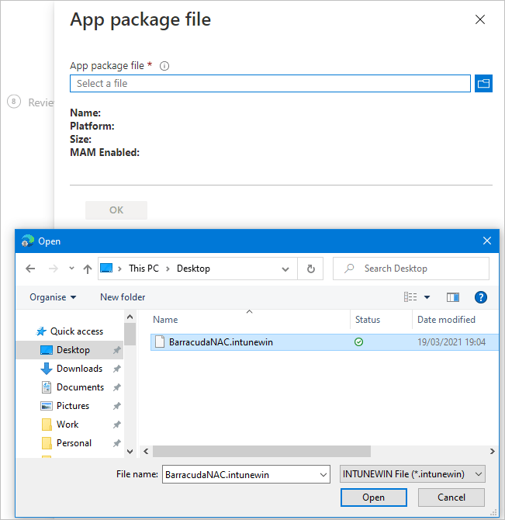Screen dimensions: 505x520
Task: Click the This PC computer icon in address bar
Action: click(x=106, y=268)
